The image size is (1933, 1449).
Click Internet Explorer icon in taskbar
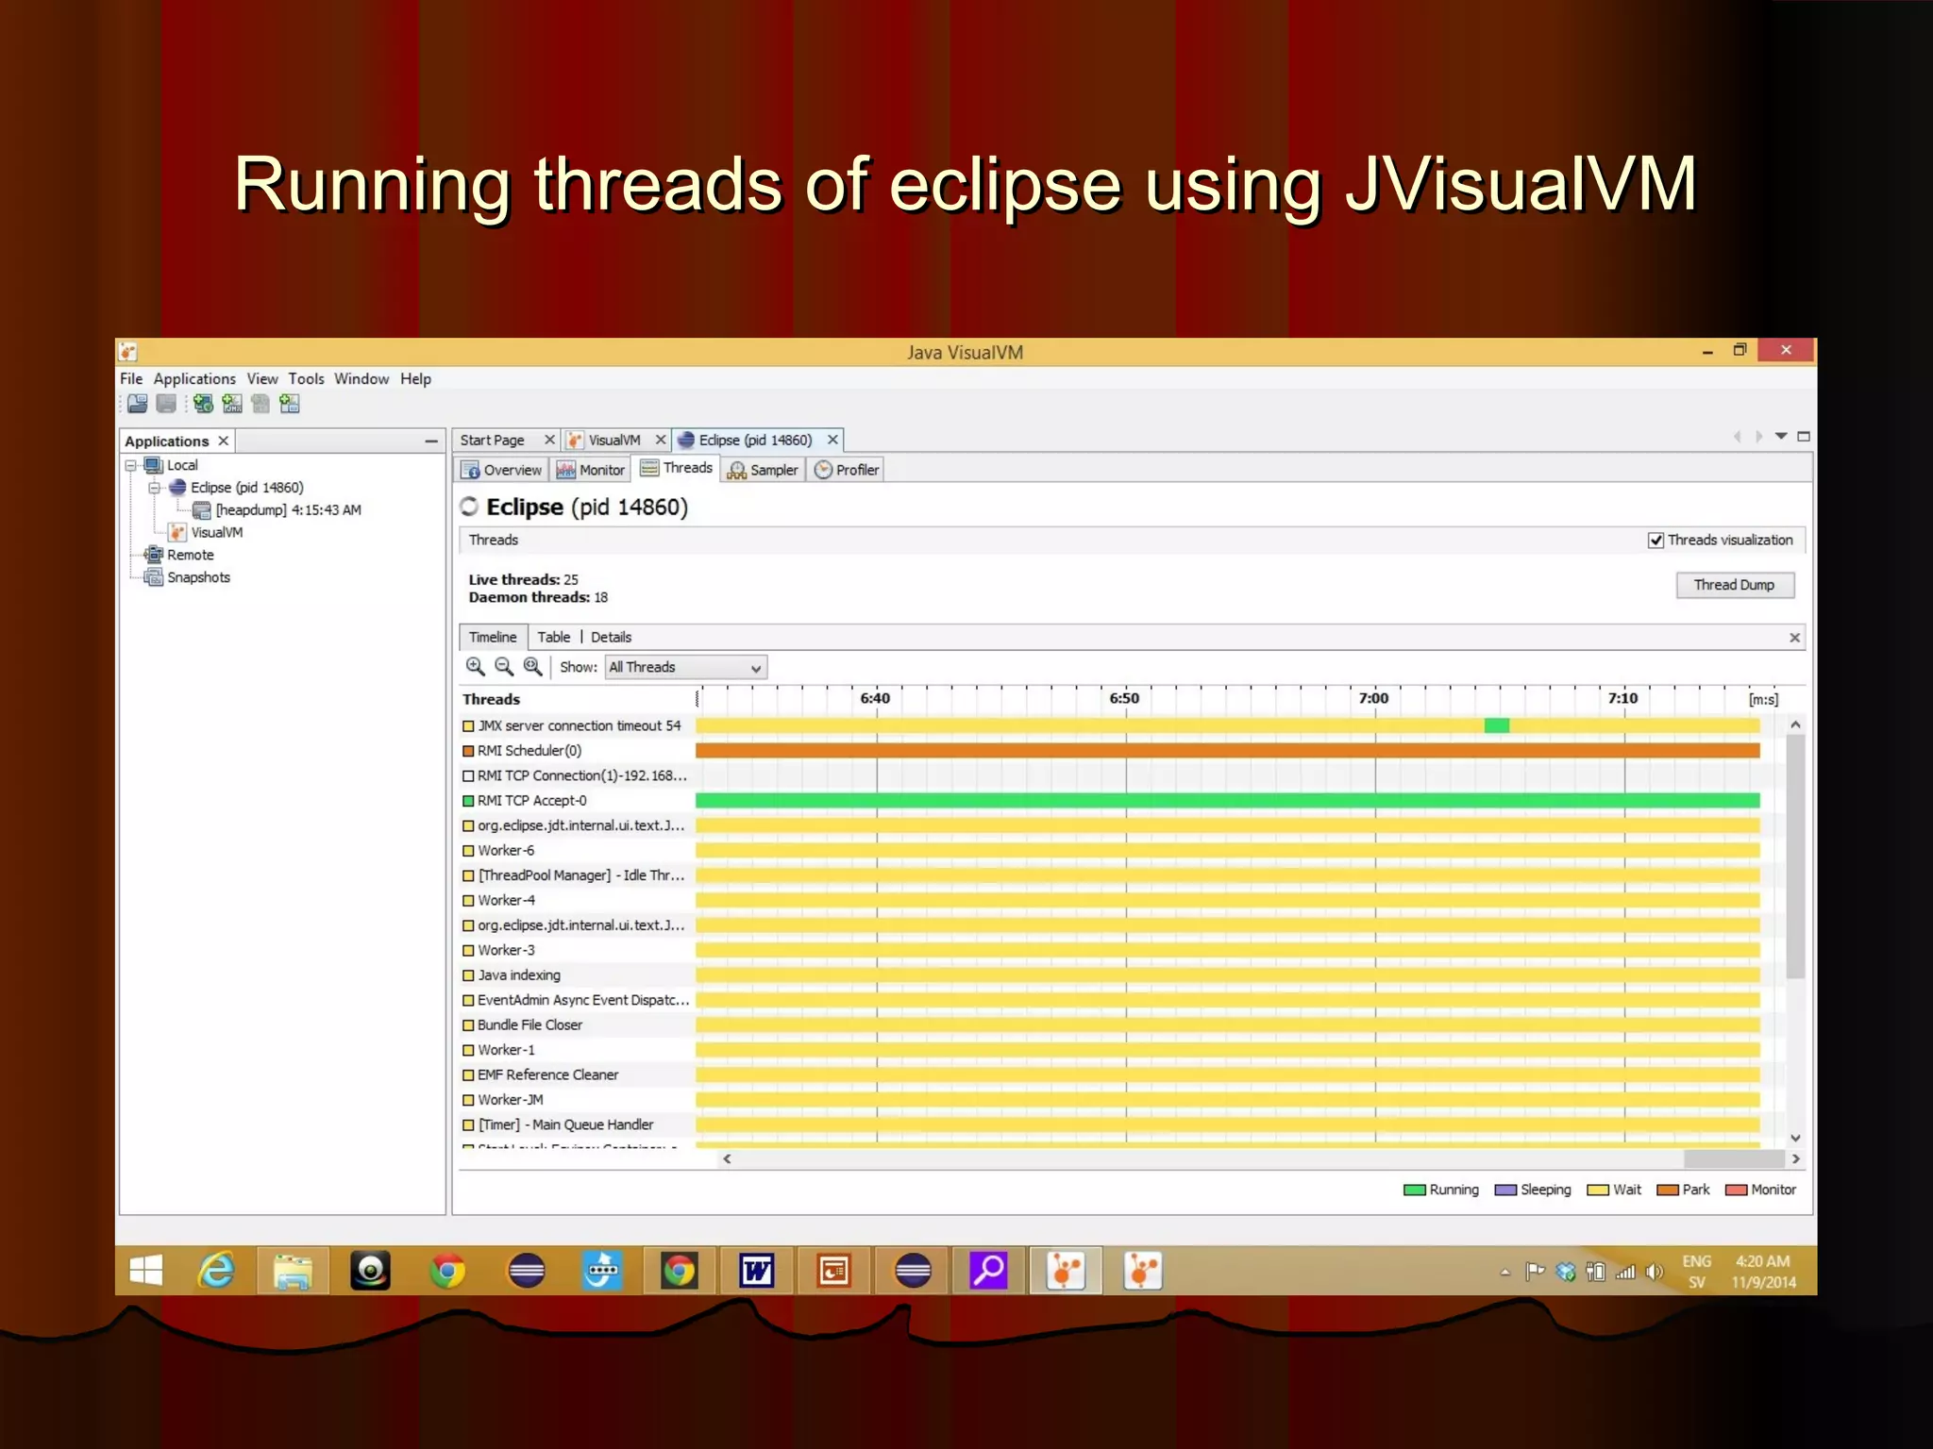point(217,1271)
